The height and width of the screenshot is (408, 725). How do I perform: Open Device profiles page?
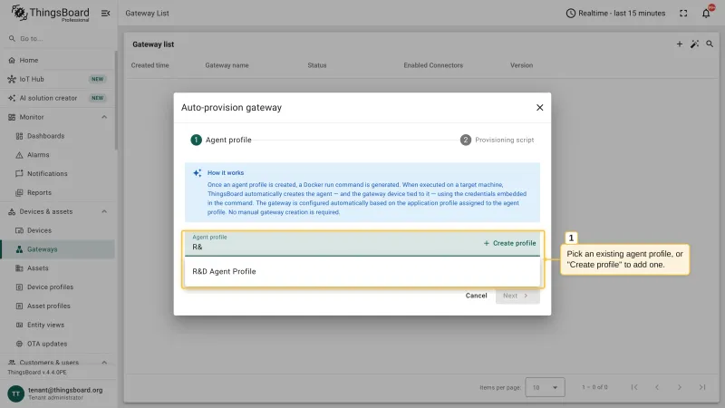point(57,287)
